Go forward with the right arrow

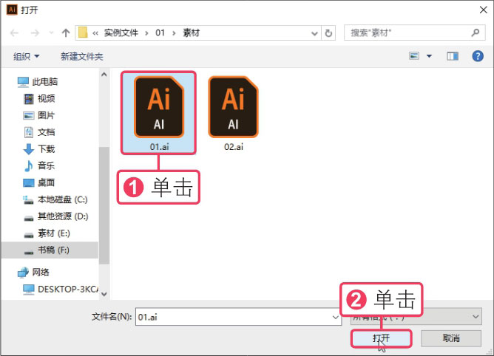tap(35, 32)
